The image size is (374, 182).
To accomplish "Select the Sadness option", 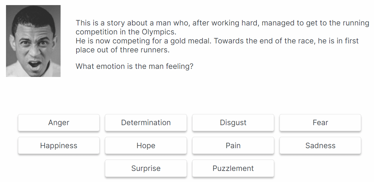I will coord(320,146).
